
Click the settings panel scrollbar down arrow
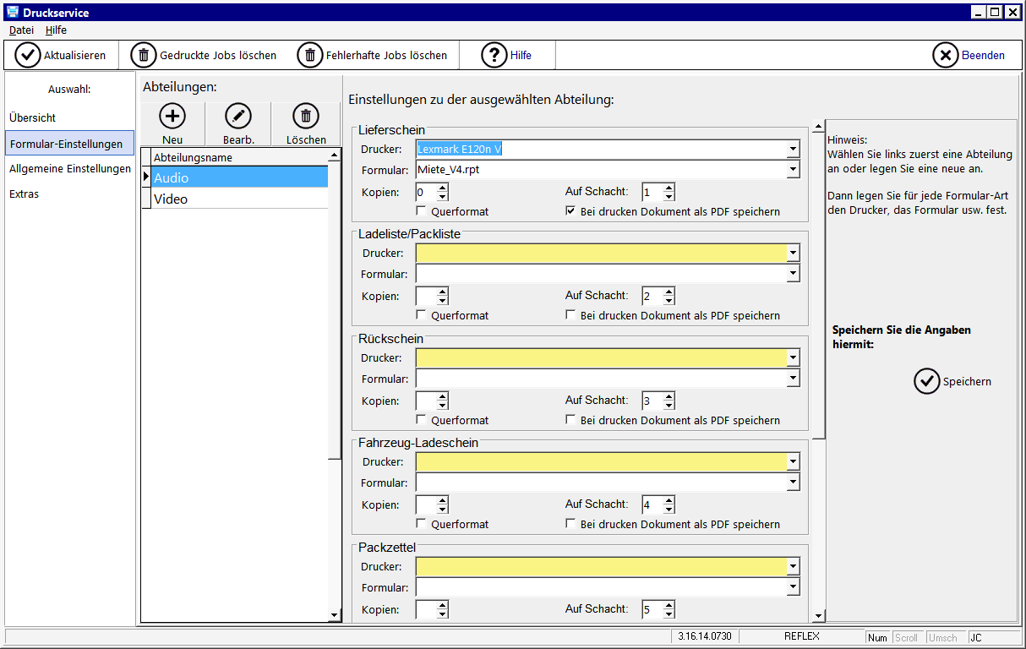tap(818, 616)
